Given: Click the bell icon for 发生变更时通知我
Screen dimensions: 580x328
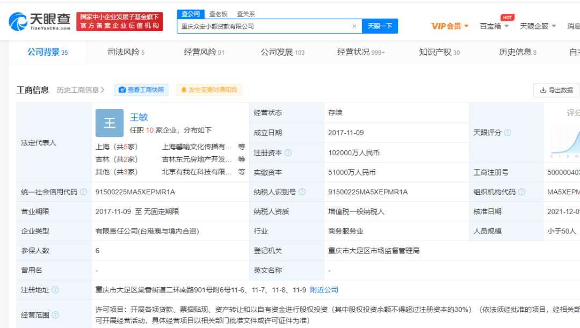Looking at the screenshot, I should (x=185, y=90).
